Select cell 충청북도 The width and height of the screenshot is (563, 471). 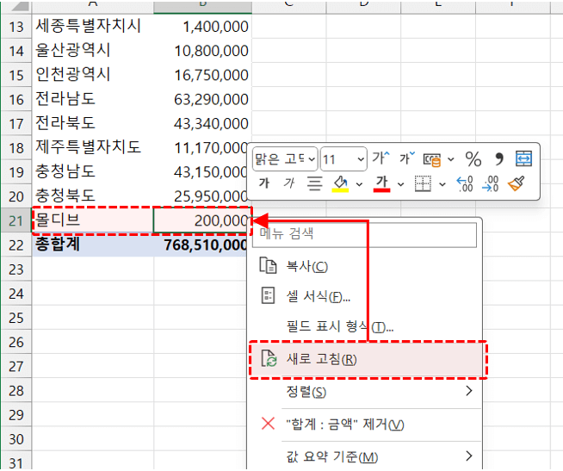coord(93,195)
